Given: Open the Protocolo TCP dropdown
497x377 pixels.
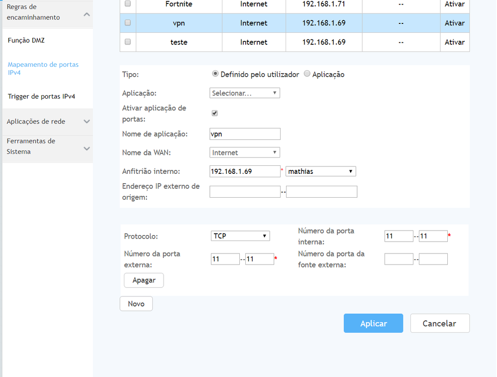Looking at the screenshot, I should pos(240,236).
